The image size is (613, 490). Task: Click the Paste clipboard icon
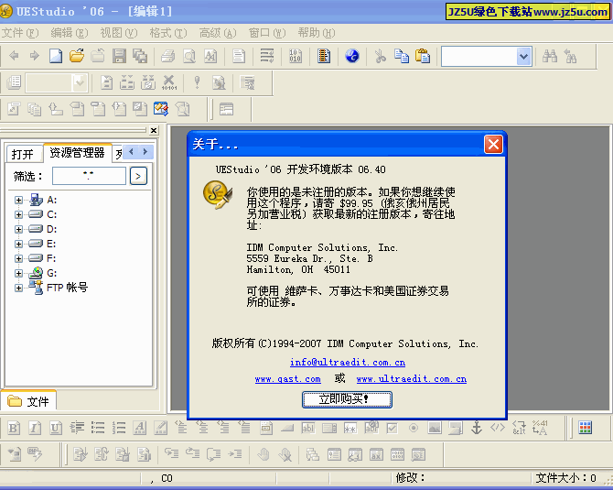click(x=423, y=56)
